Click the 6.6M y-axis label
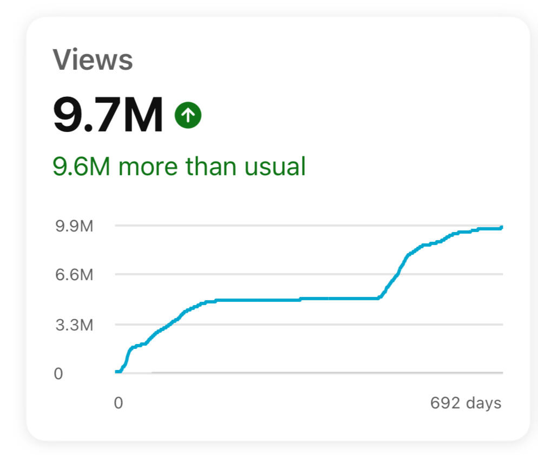 pyautogui.click(x=74, y=275)
